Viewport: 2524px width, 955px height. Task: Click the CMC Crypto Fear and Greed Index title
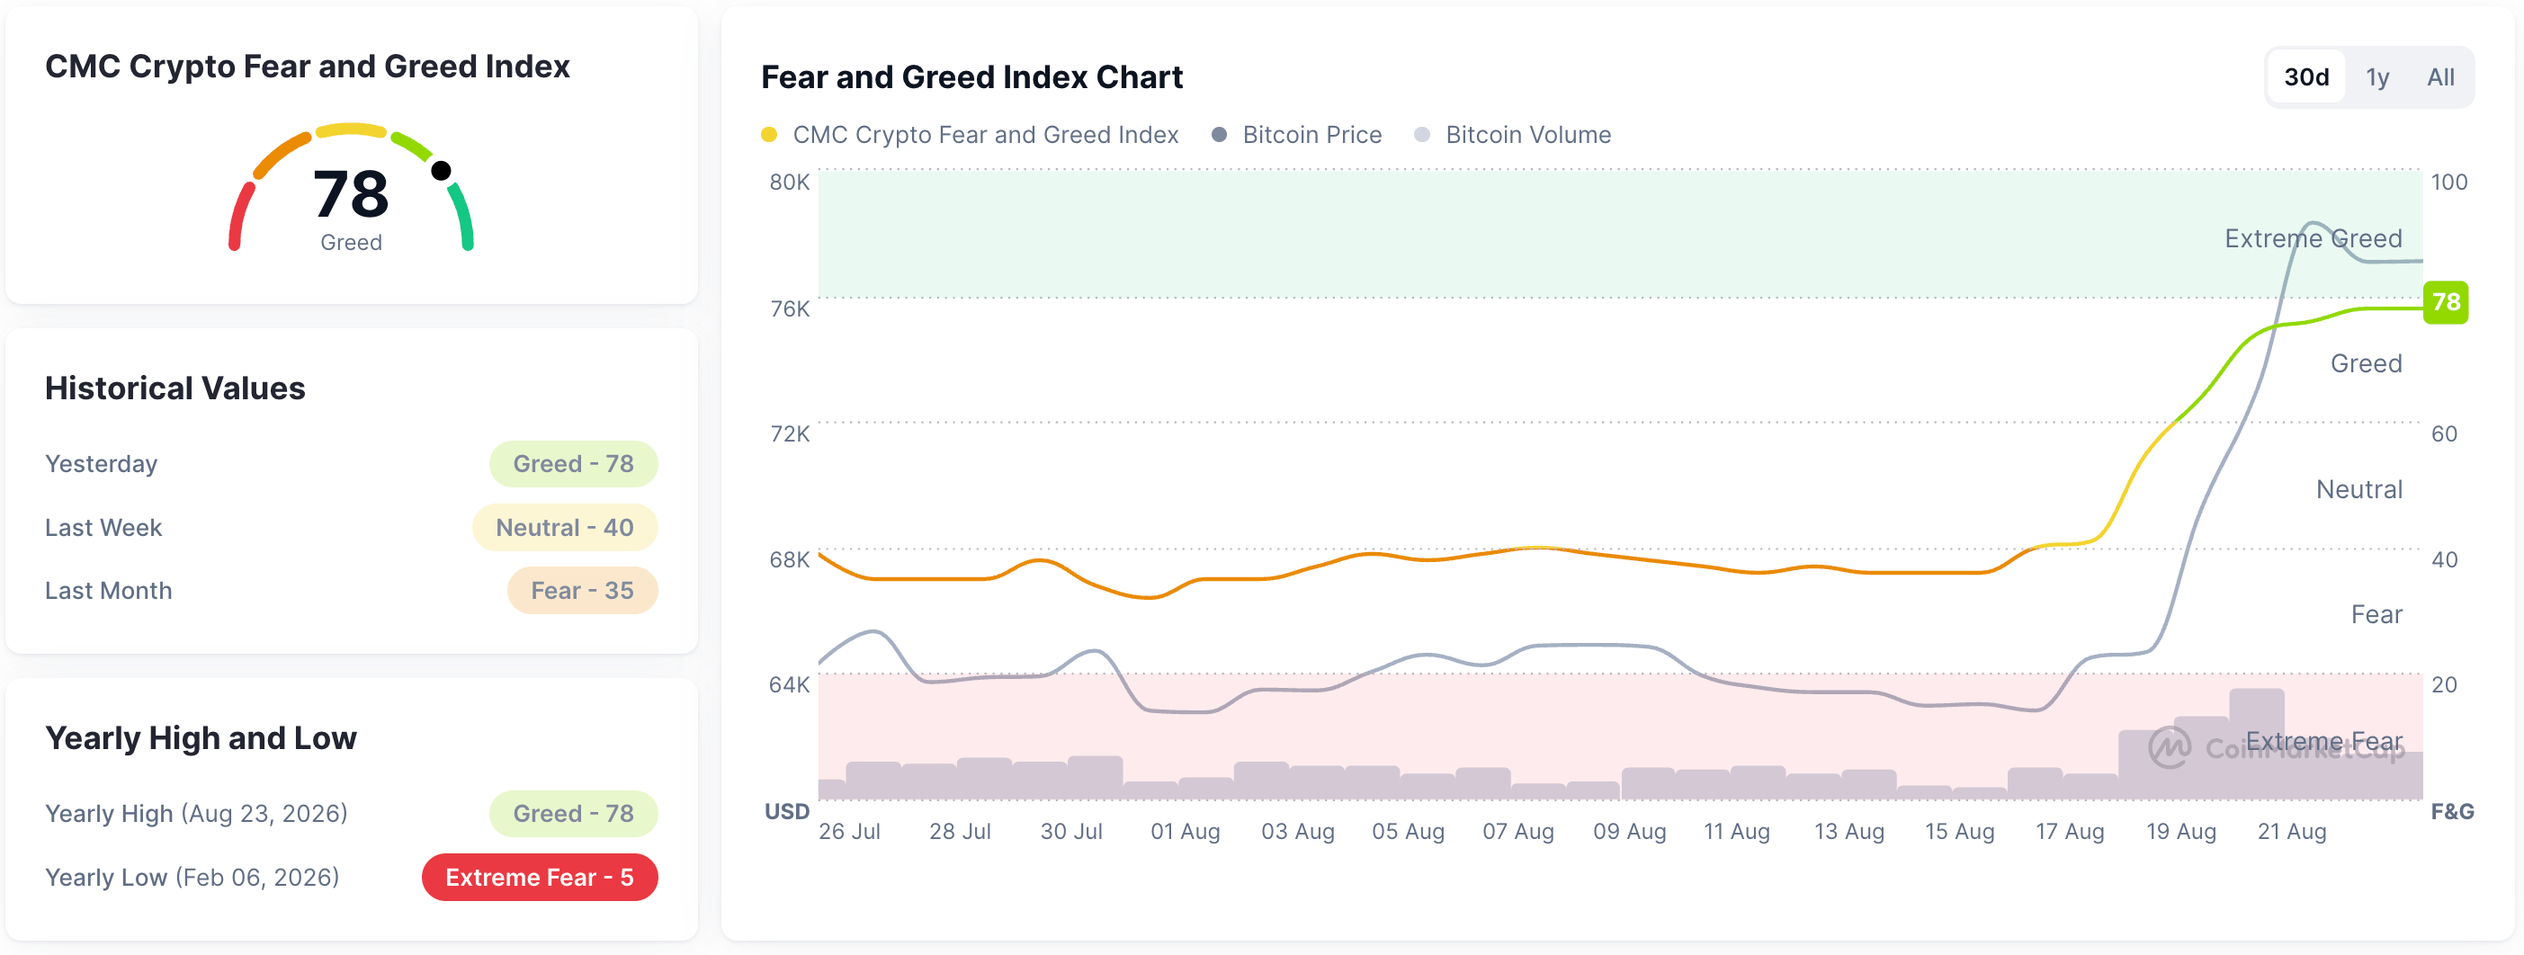point(307,66)
